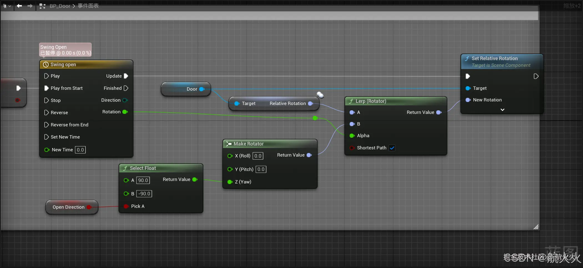The width and height of the screenshot is (583, 268).
Task: Click the Make Rotator X (Roll) pin
Action: pos(230,156)
